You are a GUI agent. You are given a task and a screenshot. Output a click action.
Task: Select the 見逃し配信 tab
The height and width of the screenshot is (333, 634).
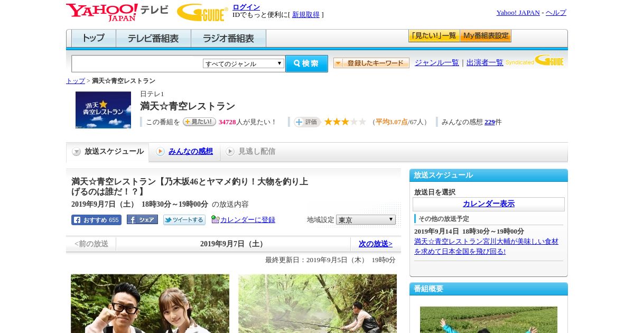click(257, 151)
